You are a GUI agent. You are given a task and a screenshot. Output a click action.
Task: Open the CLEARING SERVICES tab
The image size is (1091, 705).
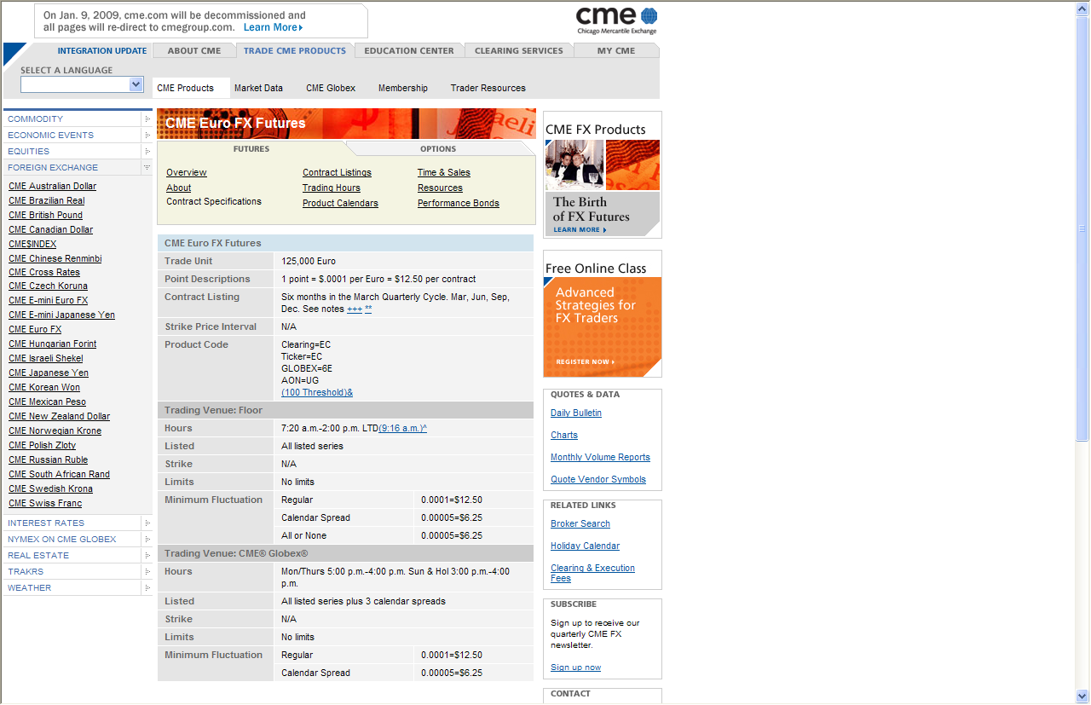tap(519, 51)
